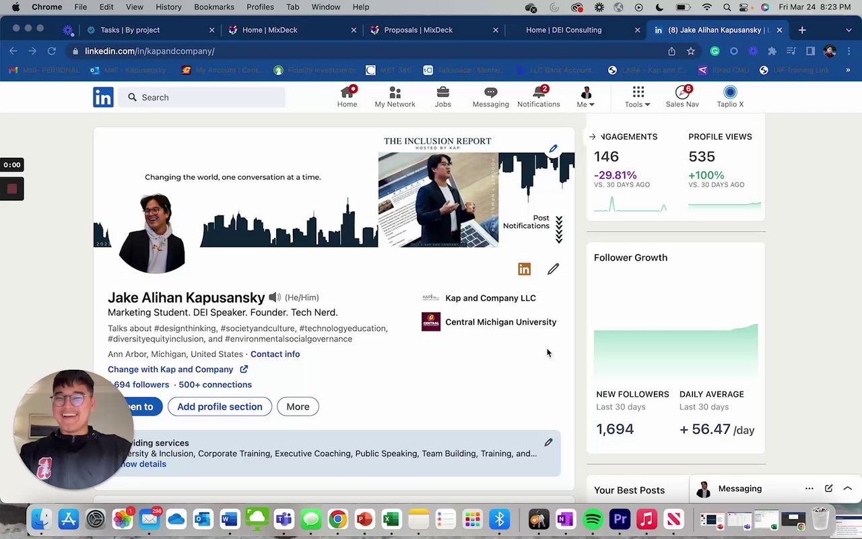Click the Chrome address bar URL
This screenshot has height=539, width=862.
150,51
